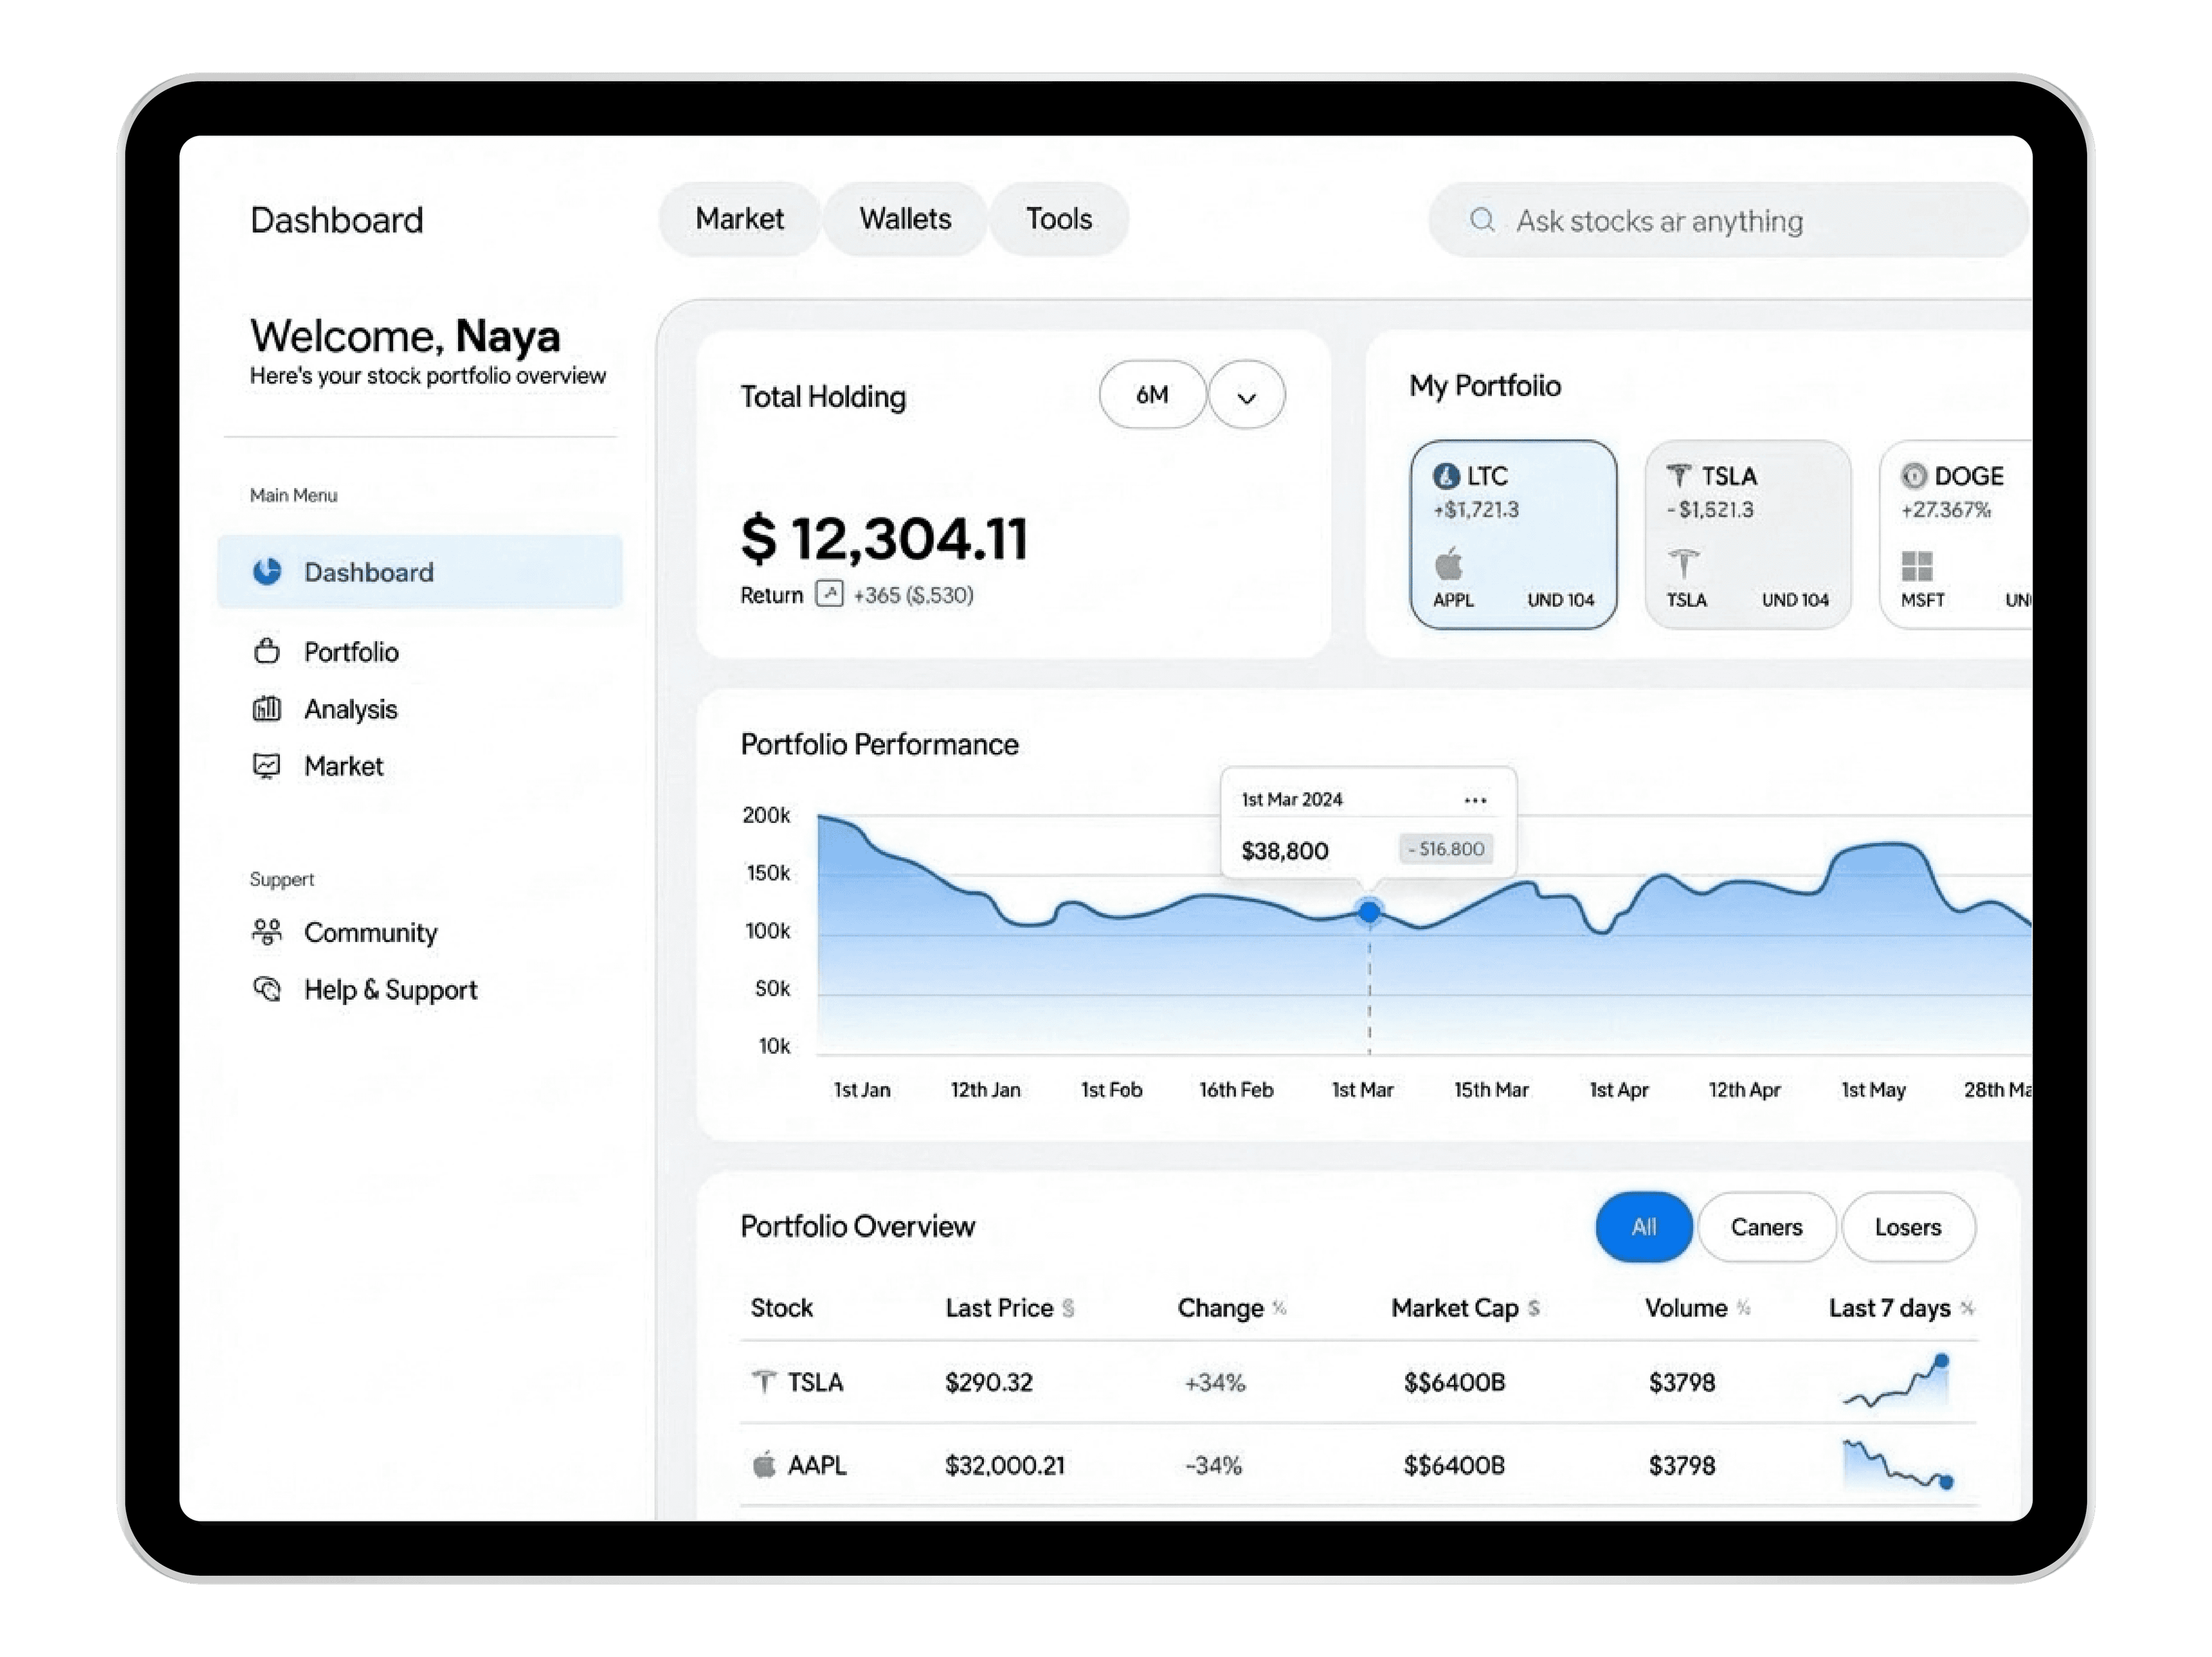Click the Help & Support chat icon
2212x1657 pixels.
(x=267, y=989)
